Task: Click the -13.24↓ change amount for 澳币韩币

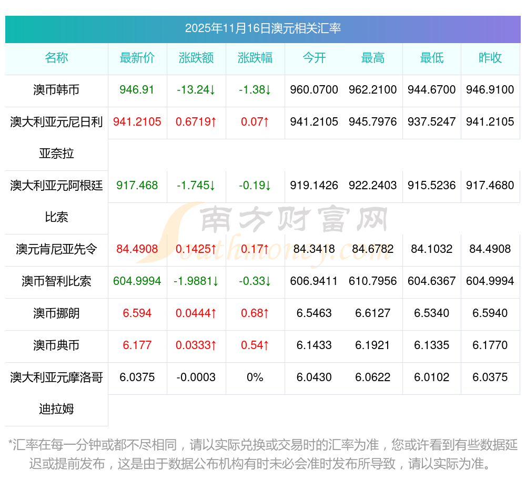Action: [x=196, y=90]
